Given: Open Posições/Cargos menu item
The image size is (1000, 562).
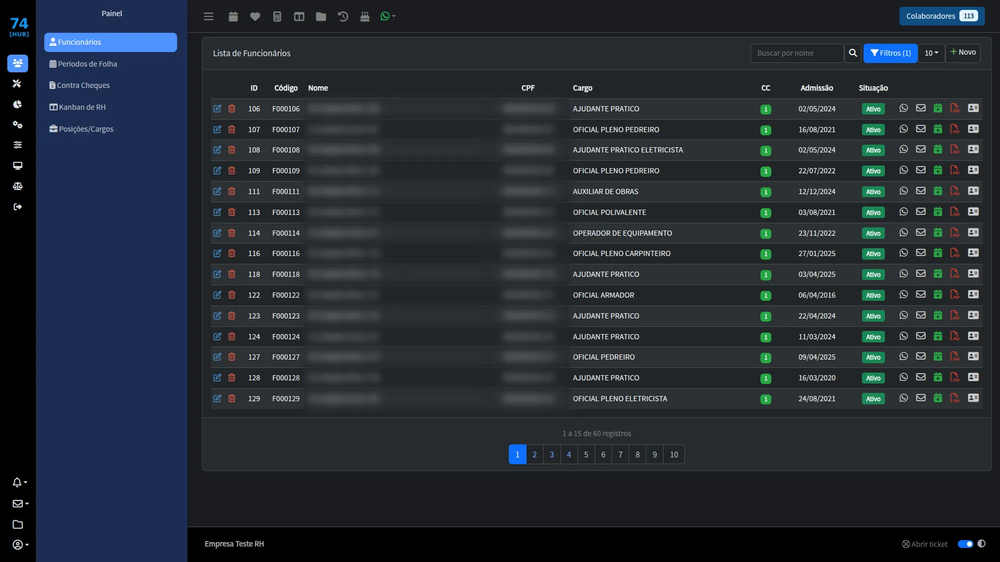Looking at the screenshot, I should click(x=81, y=129).
